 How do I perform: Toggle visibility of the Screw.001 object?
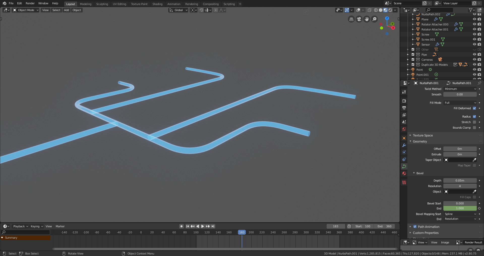click(x=474, y=39)
